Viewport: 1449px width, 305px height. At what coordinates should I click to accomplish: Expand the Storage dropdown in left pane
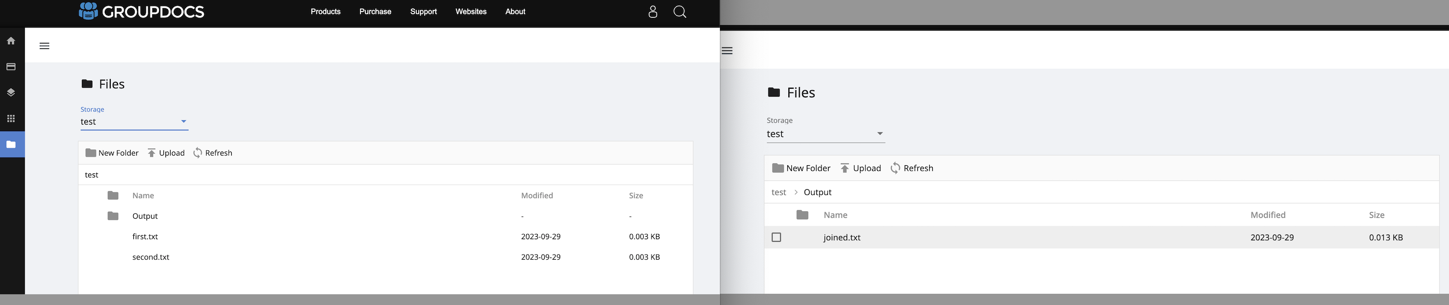[134, 122]
